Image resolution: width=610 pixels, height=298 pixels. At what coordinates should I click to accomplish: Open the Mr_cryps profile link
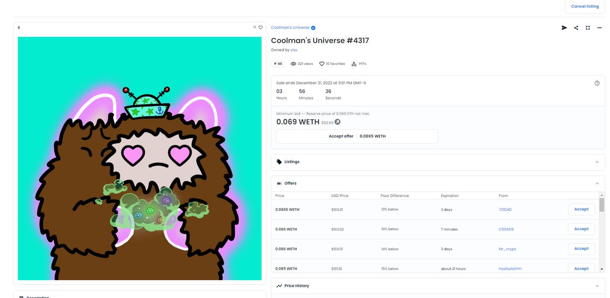tap(507, 249)
